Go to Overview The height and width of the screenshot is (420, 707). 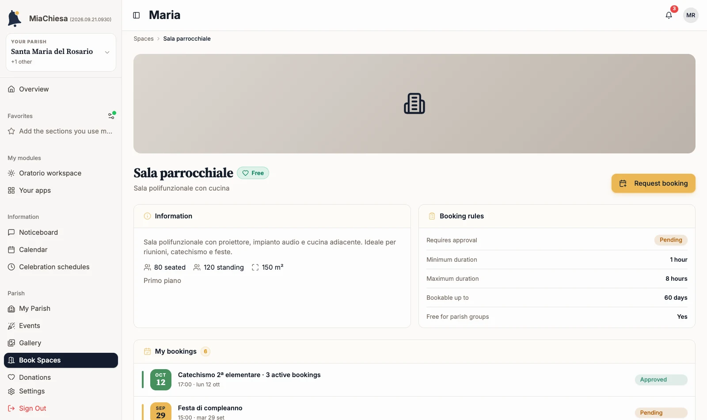pos(61,89)
